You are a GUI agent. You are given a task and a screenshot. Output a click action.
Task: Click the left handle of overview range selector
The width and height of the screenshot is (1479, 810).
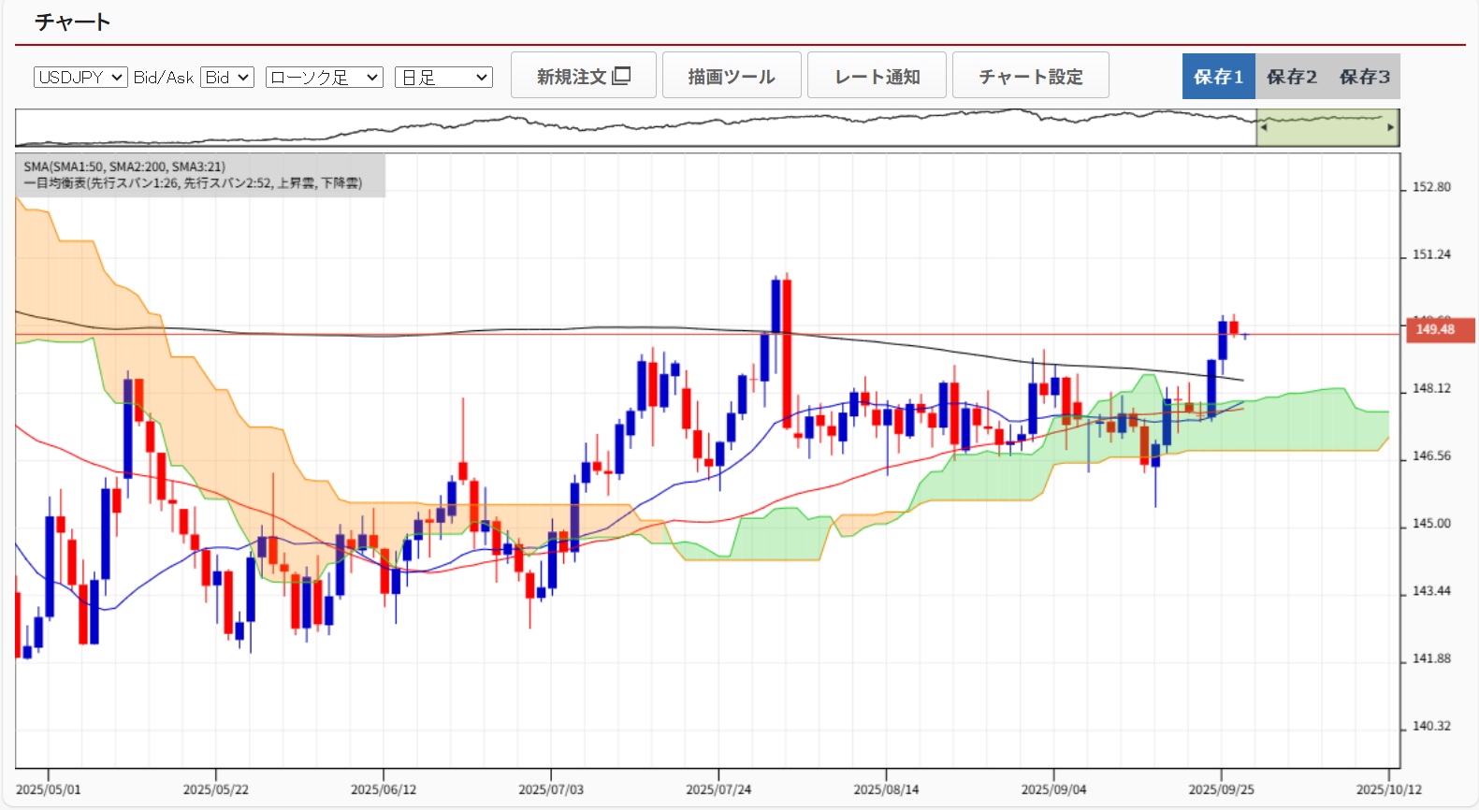click(x=1264, y=127)
